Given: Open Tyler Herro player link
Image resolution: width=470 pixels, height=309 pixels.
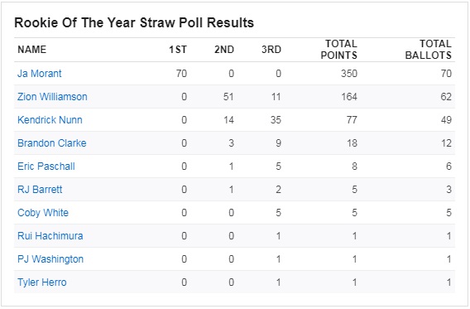Looking at the screenshot, I should [x=41, y=282].
